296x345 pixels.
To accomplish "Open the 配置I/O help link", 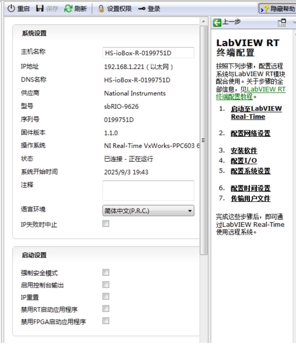I will (244, 161).
